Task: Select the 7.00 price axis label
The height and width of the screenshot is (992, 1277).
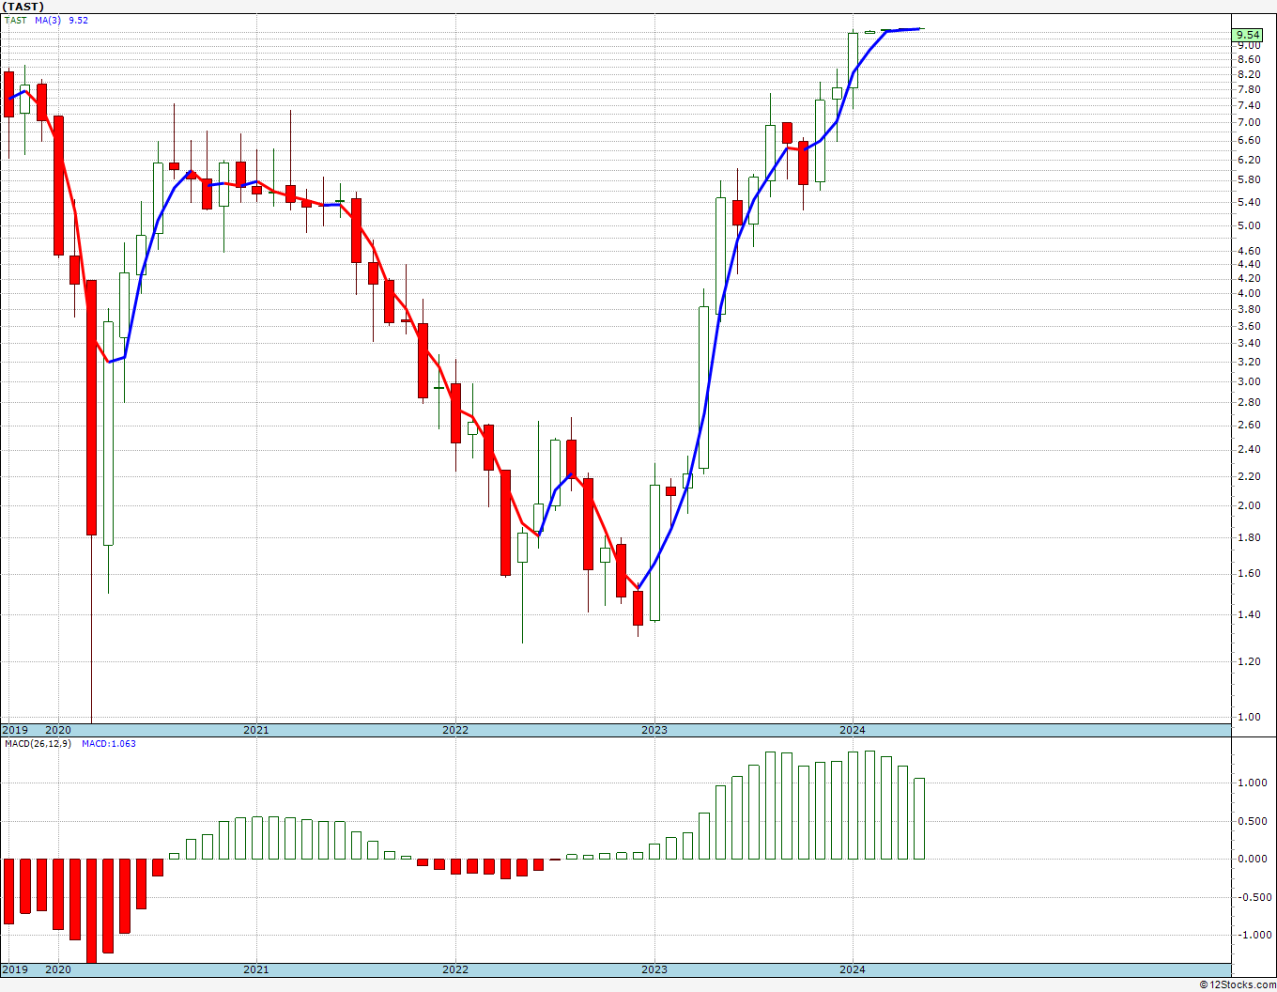Action: 1248,122
